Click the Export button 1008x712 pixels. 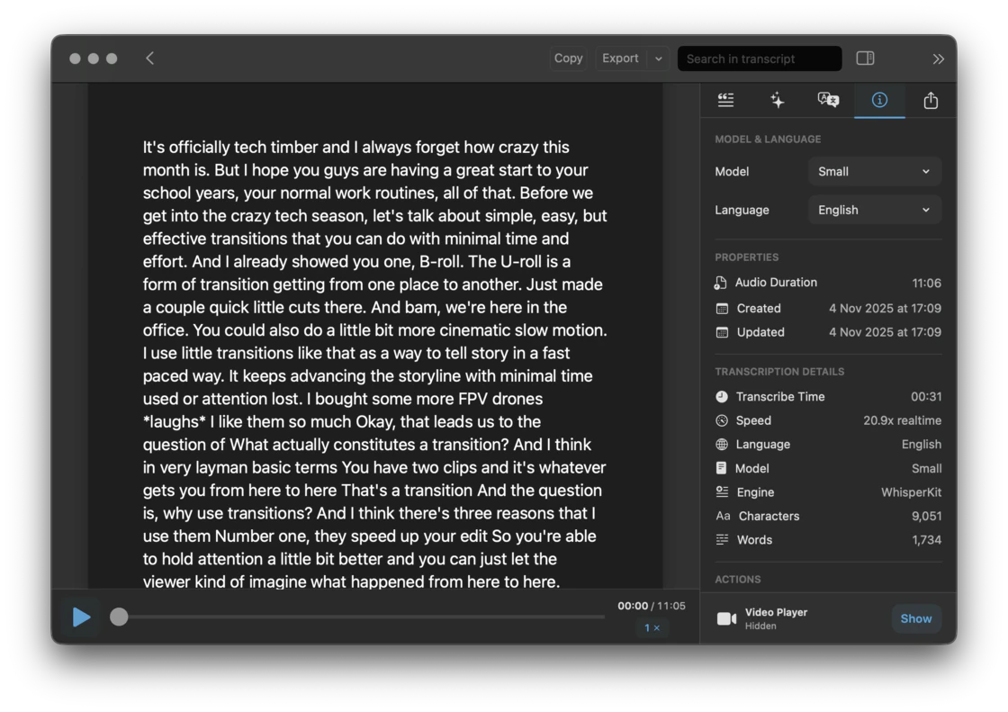[620, 59]
